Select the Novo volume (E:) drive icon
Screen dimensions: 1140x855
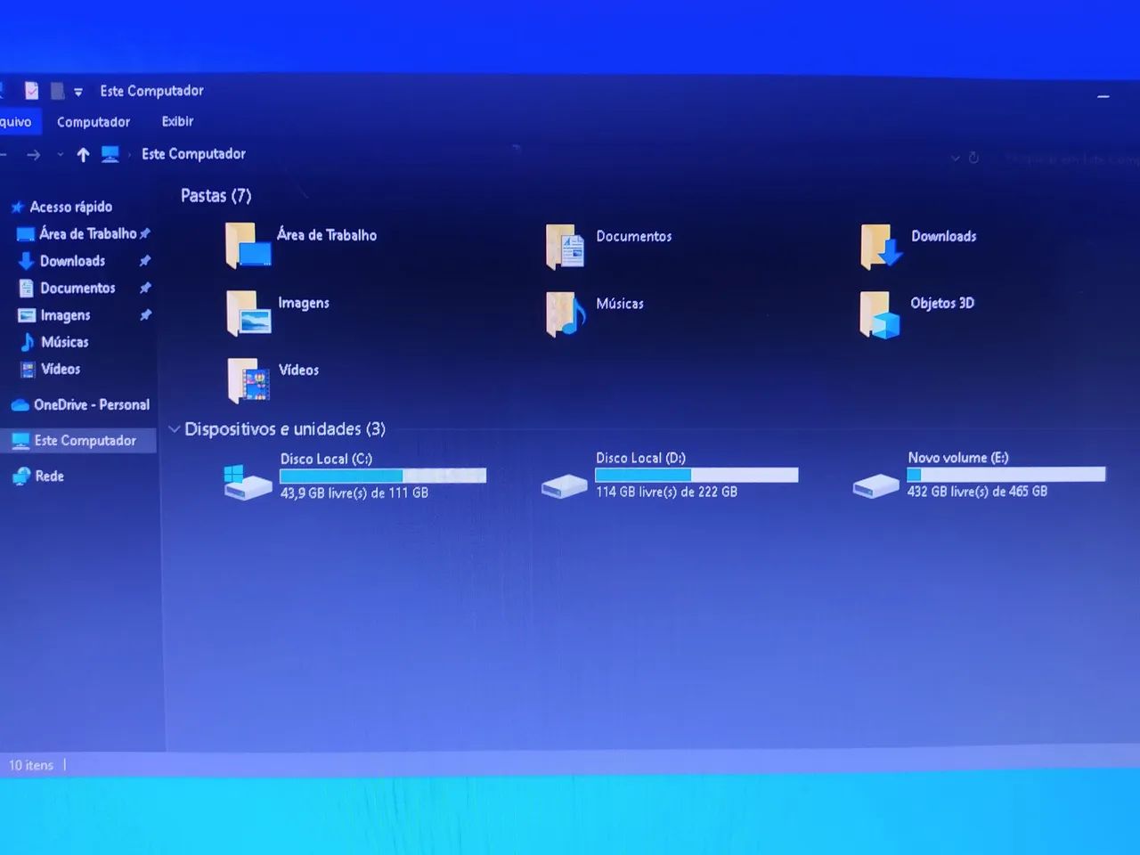875,484
